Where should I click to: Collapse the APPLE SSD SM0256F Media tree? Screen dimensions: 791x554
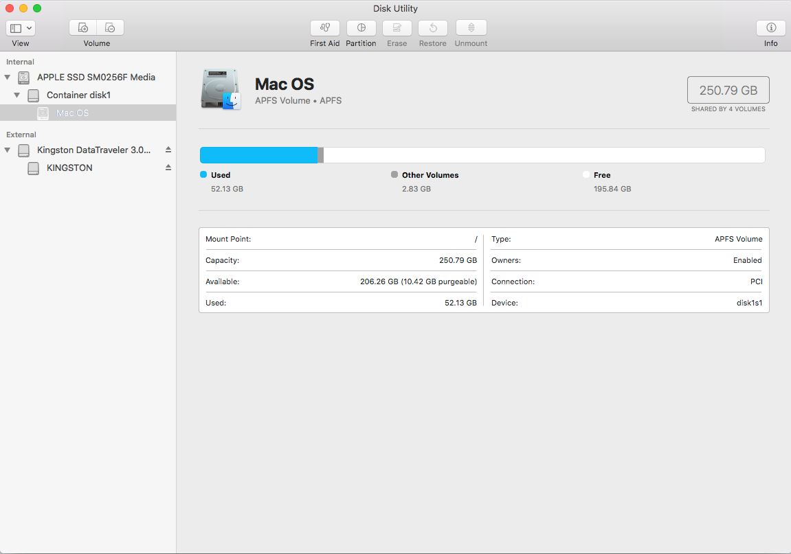(x=8, y=77)
